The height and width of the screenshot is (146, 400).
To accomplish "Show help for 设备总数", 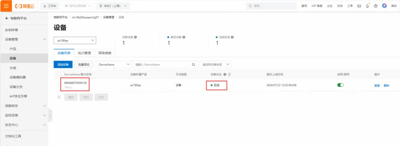I will 136,37.
